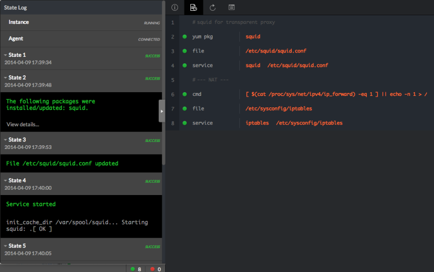Image resolution: width=434 pixels, height=272 pixels.
Task: Click squid parameter on line 2
Action: (x=253, y=36)
